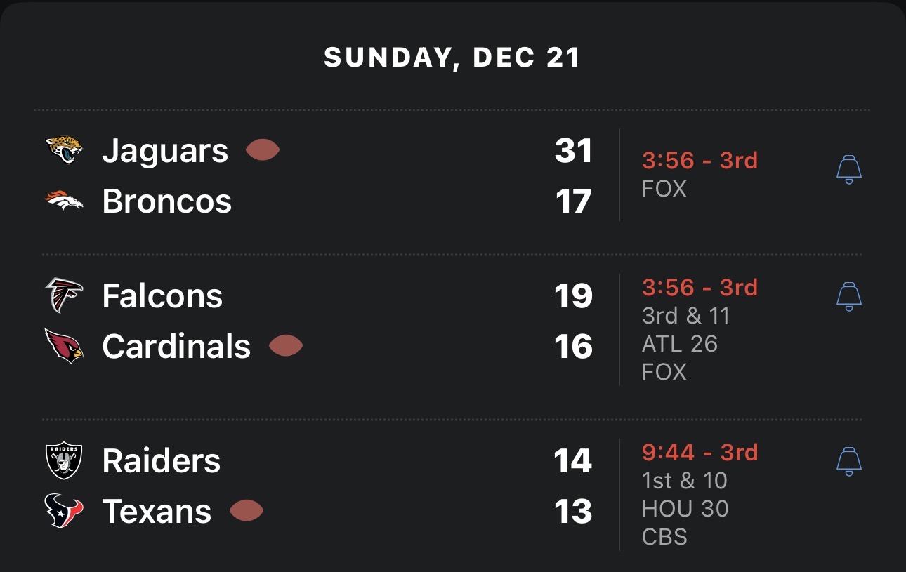Open the Broncos team name
This screenshot has height=572, width=906.
(x=166, y=202)
